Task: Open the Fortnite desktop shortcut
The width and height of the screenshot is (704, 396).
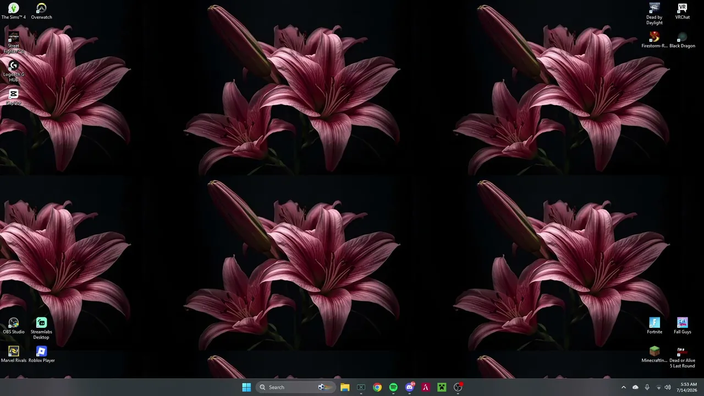Action: [x=654, y=326]
